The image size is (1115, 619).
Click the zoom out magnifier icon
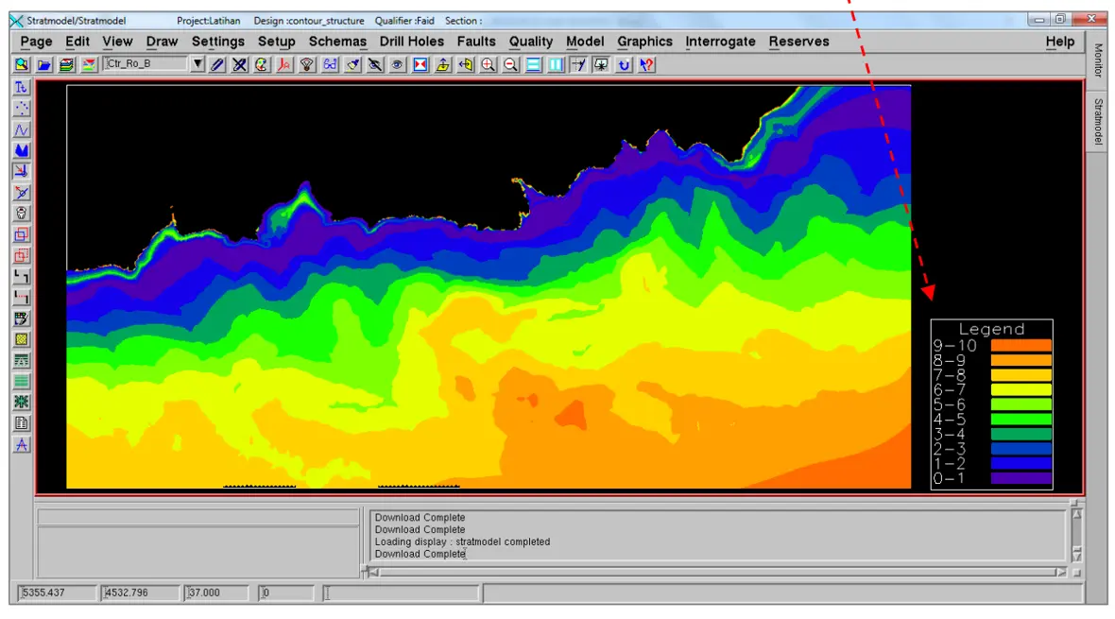click(510, 65)
